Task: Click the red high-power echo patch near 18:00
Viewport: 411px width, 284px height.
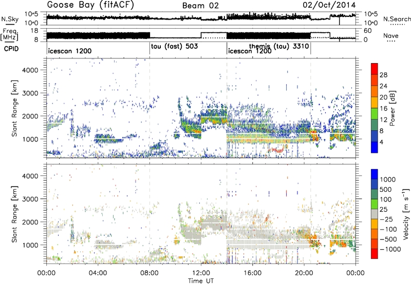Action: 276,150
